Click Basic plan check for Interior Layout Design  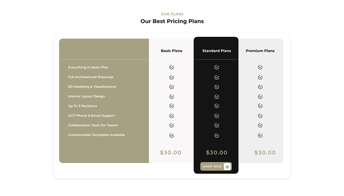point(172,97)
